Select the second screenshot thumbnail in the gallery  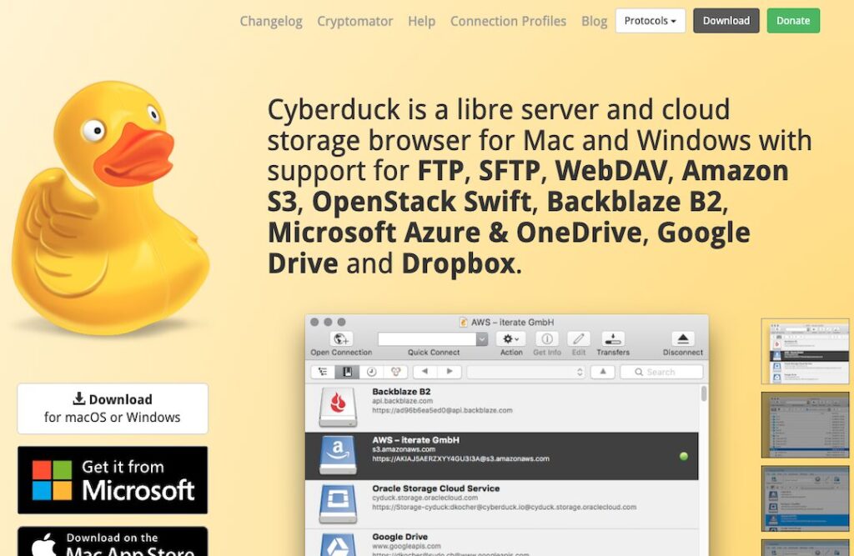805,425
